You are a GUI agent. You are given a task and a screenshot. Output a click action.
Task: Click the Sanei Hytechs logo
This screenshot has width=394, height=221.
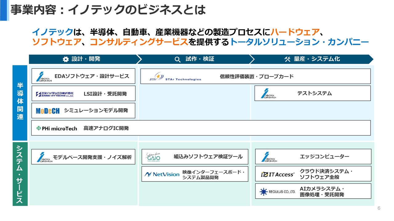click(x=54, y=94)
